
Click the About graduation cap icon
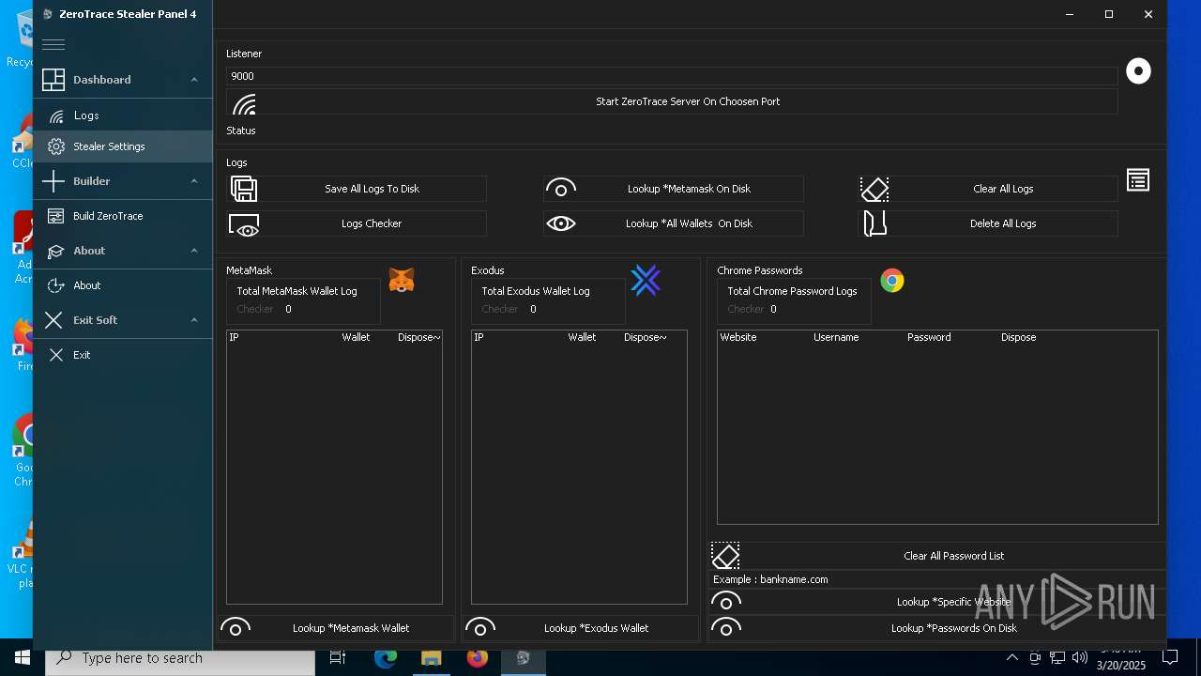[x=55, y=251]
